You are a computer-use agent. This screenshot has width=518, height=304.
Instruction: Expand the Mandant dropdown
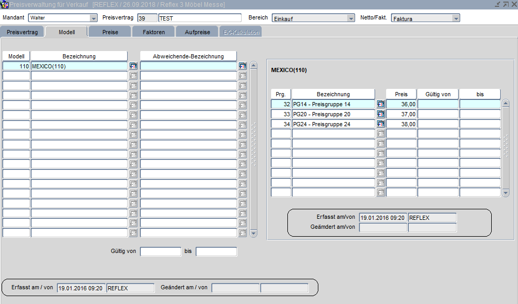coord(94,18)
